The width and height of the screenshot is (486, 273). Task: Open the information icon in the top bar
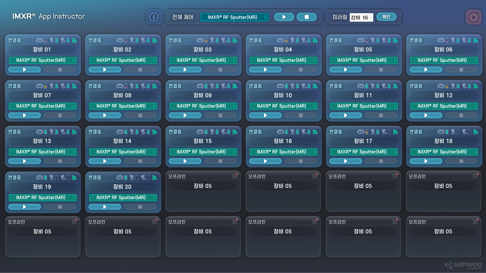click(154, 17)
